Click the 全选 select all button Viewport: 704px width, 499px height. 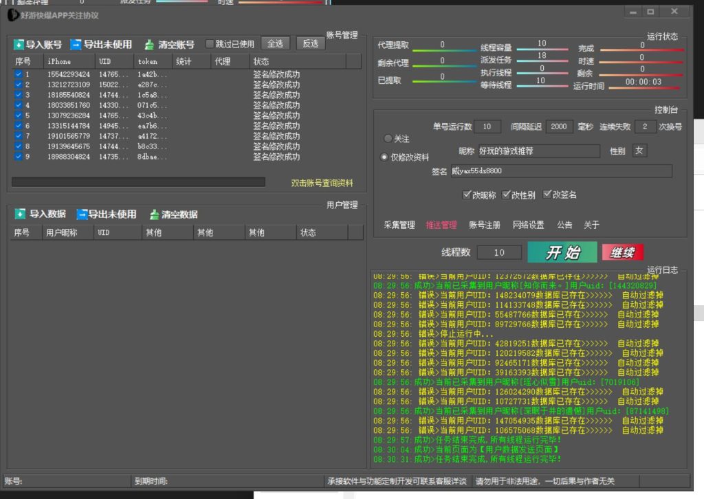[275, 44]
